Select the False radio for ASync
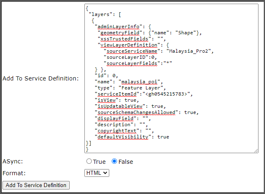The width and height of the screenshot is (265, 194). coord(114,161)
